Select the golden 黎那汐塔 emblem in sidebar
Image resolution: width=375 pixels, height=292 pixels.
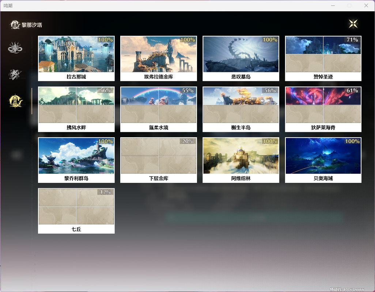click(x=16, y=101)
